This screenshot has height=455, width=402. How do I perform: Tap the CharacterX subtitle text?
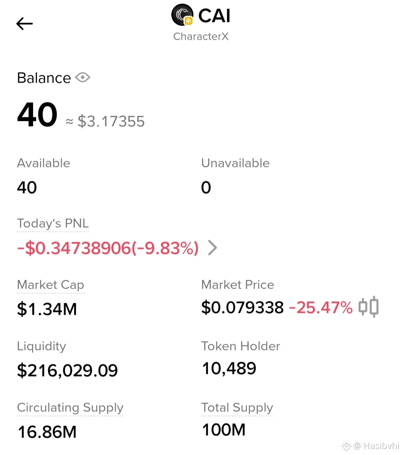coord(201,36)
